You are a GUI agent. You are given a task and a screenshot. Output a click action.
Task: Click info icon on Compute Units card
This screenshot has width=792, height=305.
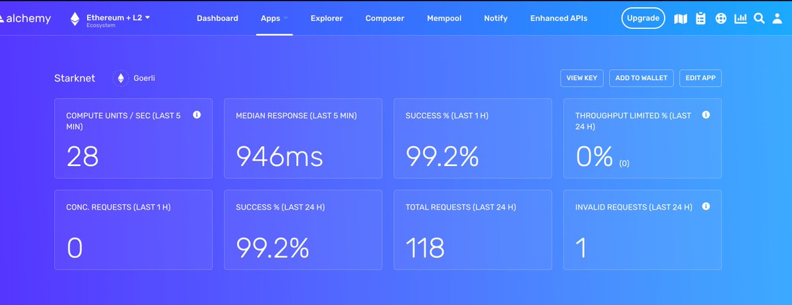pyautogui.click(x=197, y=115)
